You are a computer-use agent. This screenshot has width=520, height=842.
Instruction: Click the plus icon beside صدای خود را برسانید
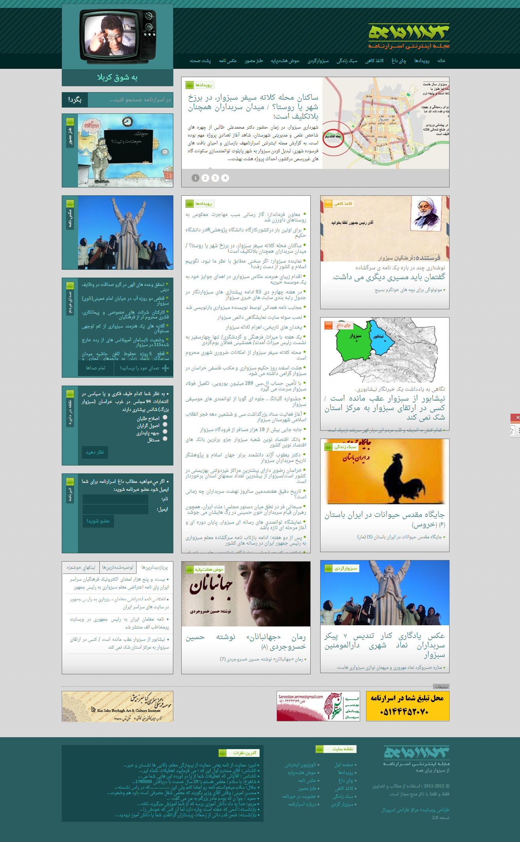165,368
